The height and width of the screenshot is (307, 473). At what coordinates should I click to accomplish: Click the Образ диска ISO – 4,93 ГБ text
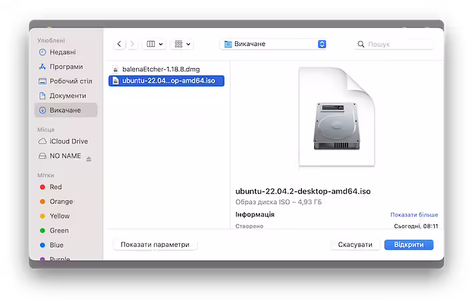pos(279,202)
